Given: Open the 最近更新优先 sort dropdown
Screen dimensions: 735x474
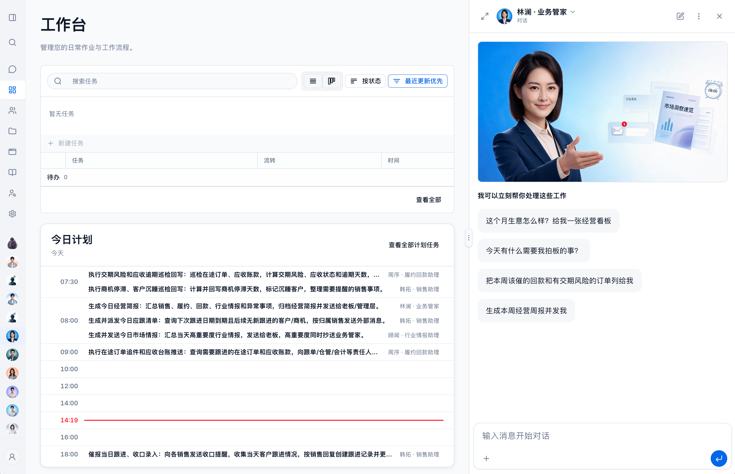Looking at the screenshot, I should pyautogui.click(x=418, y=81).
